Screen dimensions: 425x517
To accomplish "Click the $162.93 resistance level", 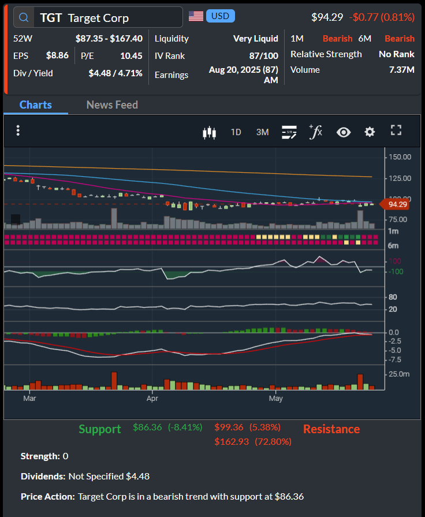I will point(232,441).
